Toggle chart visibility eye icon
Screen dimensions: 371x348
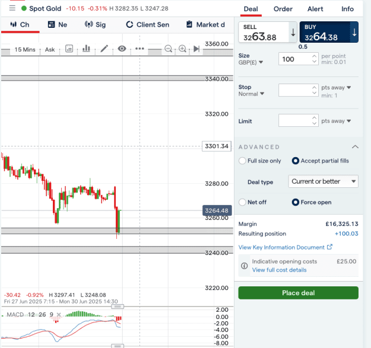coord(122,49)
